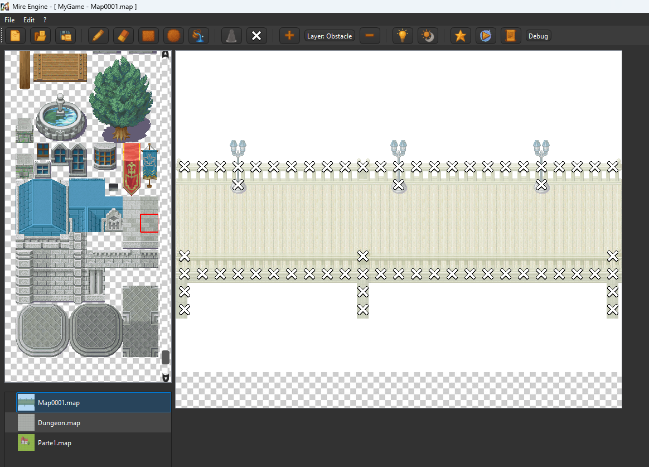Click the Dungeon.map gray thumbnail

coord(26,423)
